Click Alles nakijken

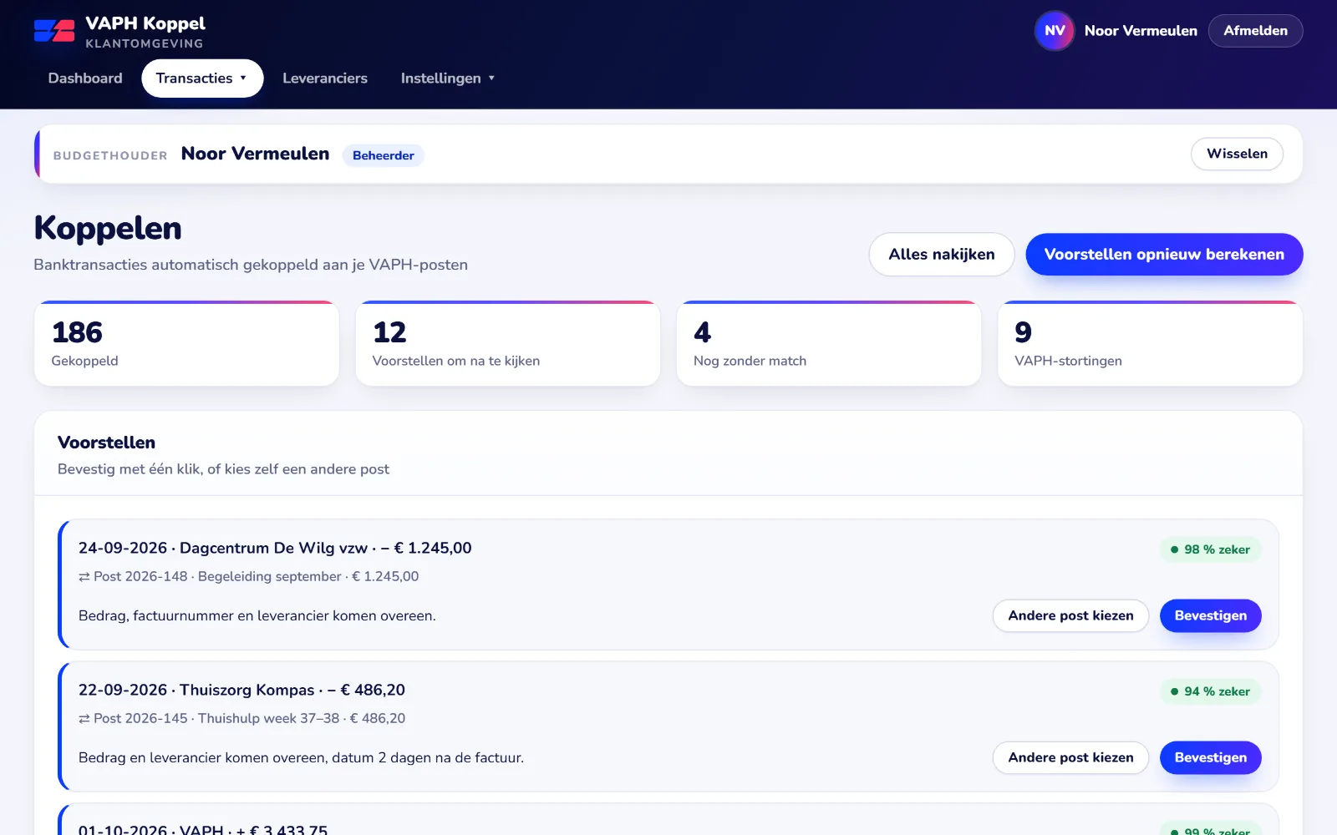click(942, 255)
